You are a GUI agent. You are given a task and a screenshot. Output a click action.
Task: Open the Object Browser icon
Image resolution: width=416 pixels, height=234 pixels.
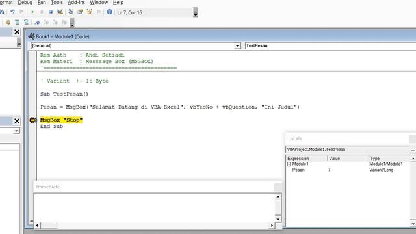(x=90, y=12)
